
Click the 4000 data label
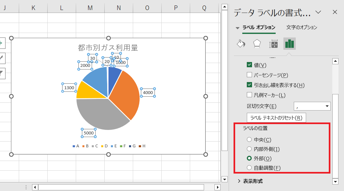point(148,92)
